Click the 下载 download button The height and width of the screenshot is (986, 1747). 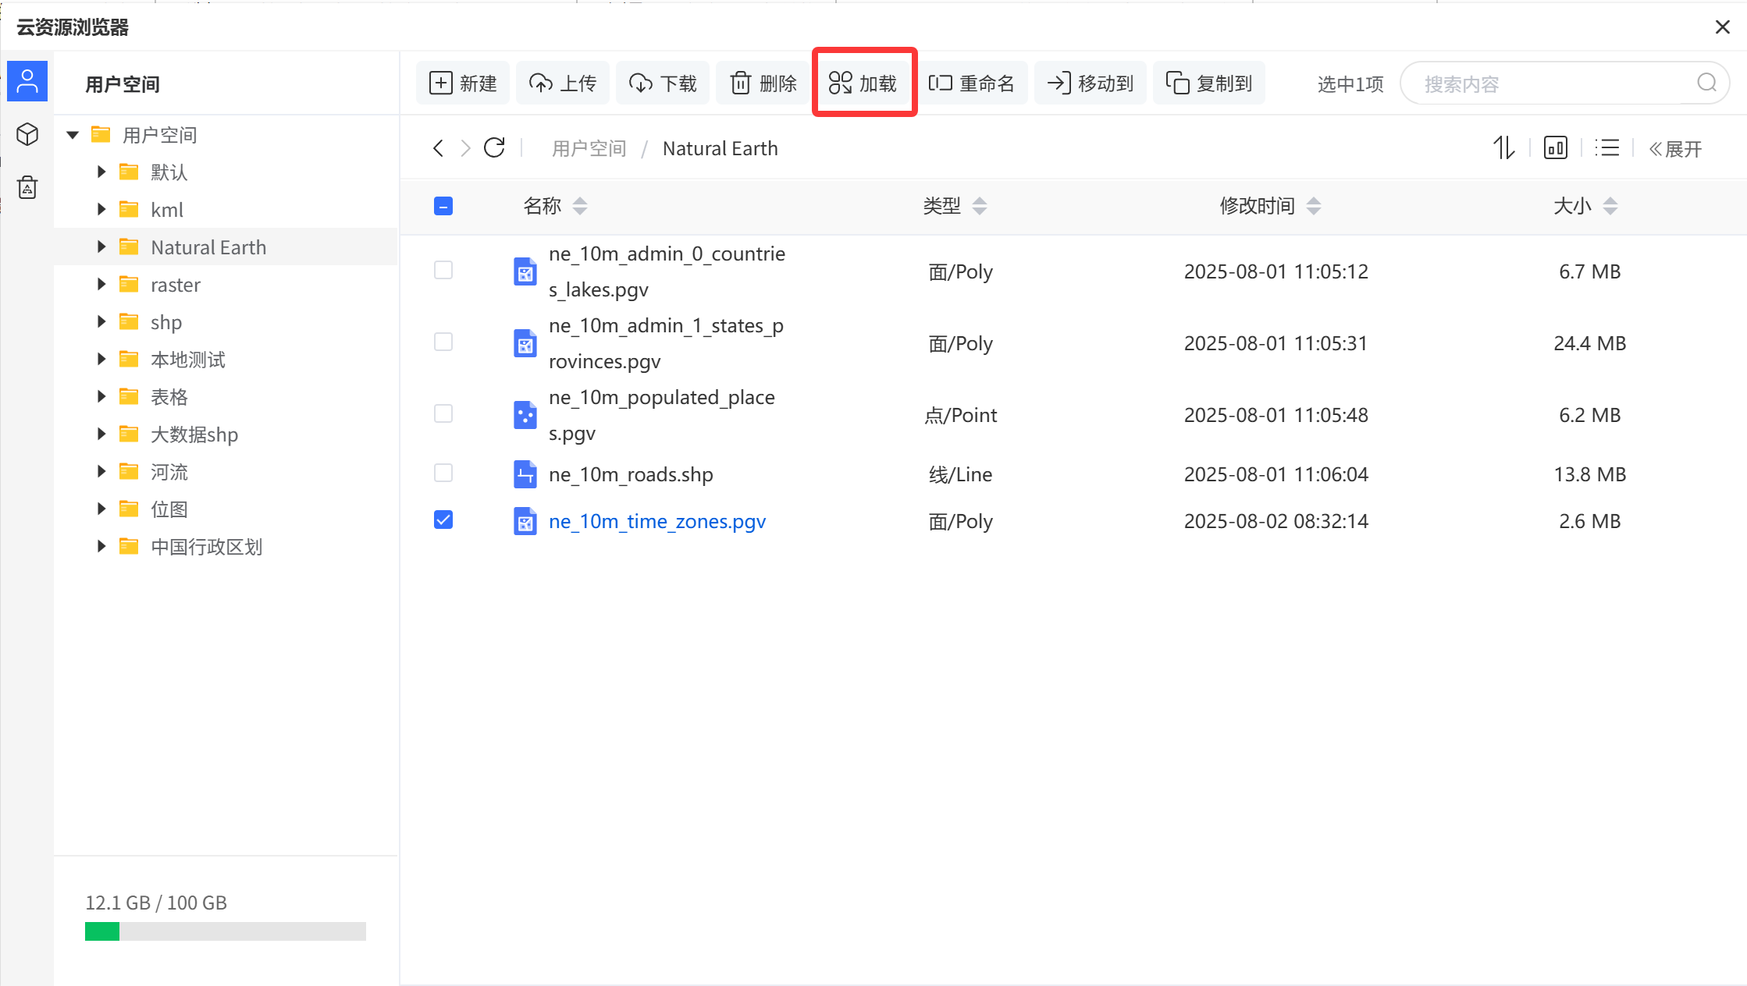pyautogui.click(x=663, y=83)
